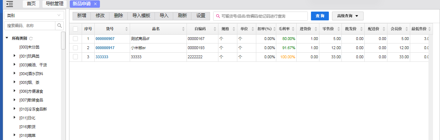This screenshot has width=440, height=140.
Task: Expand the [006]方便速食 category
Action: click(x=14, y=91)
